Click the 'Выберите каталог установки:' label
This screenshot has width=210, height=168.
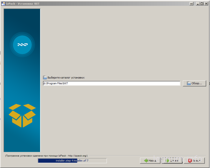coord(66,78)
